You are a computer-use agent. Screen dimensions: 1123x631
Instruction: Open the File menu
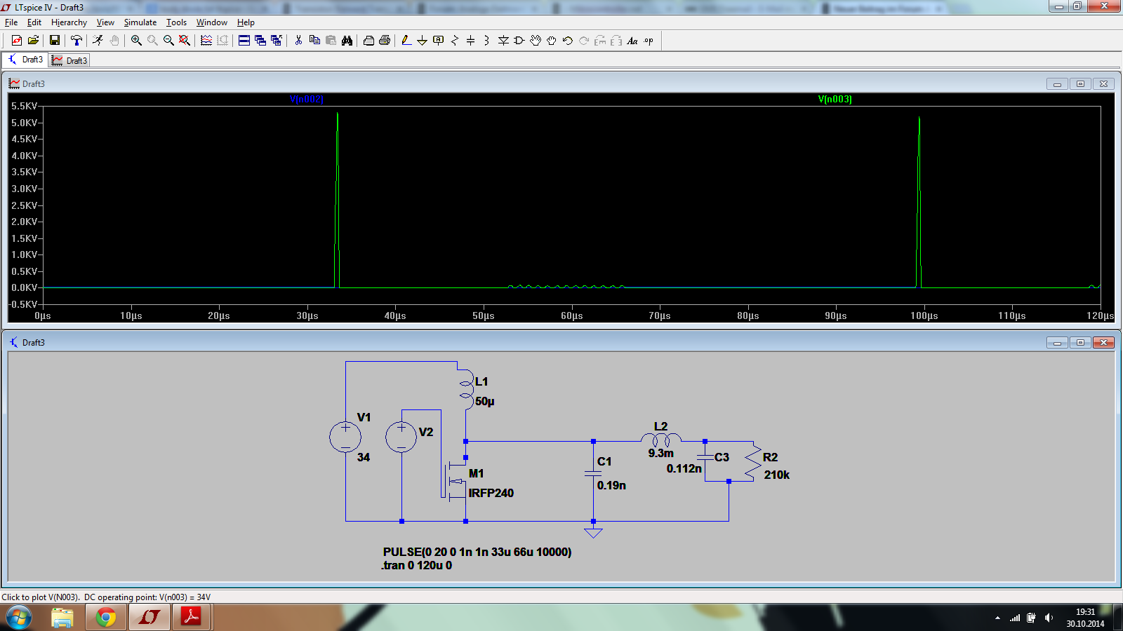click(x=11, y=22)
